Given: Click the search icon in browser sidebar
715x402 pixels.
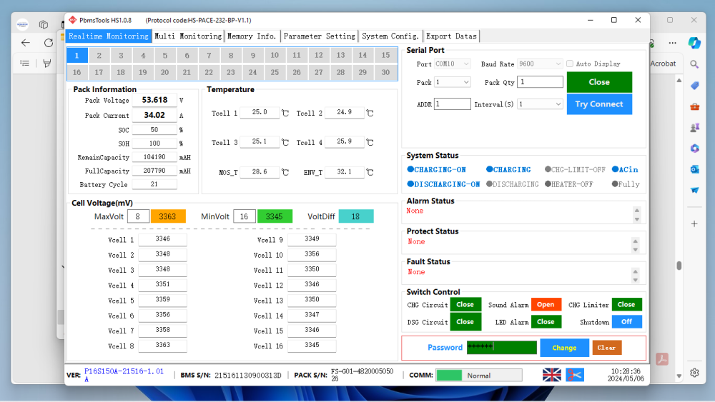Looking at the screenshot, I should [694, 64].
